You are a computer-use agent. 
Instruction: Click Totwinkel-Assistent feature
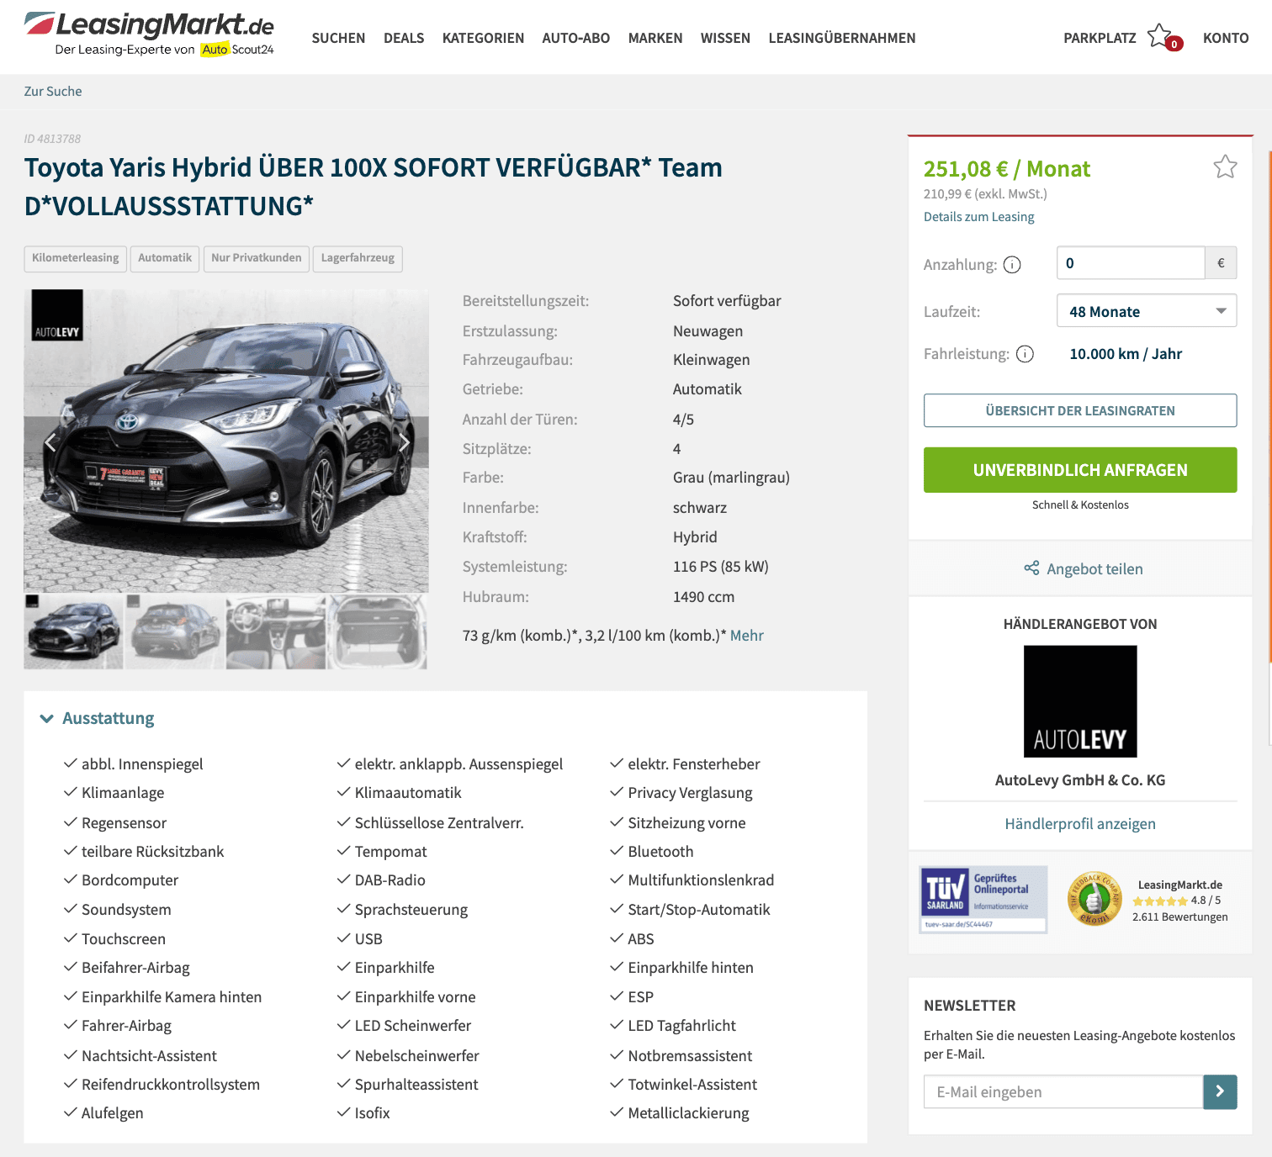pos(692,1085)
